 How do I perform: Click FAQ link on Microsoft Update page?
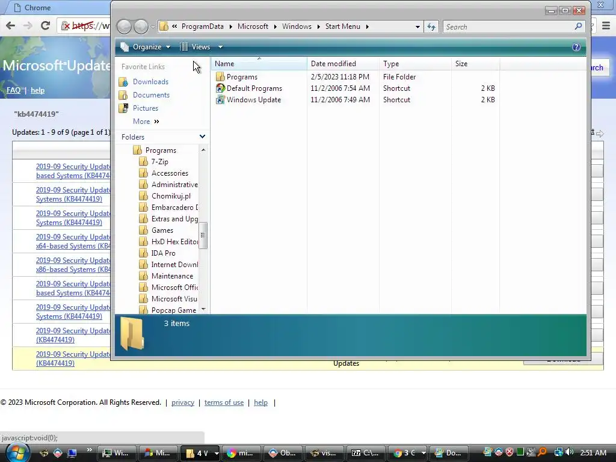coord(13,90)
